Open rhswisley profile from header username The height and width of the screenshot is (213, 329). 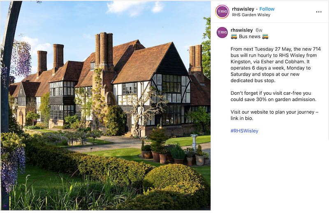click(243, 9)
